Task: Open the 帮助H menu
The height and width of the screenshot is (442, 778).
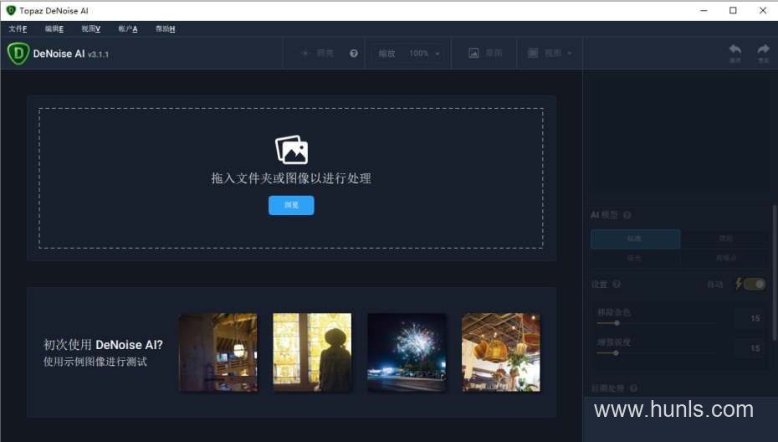Action: click(166, 28)
